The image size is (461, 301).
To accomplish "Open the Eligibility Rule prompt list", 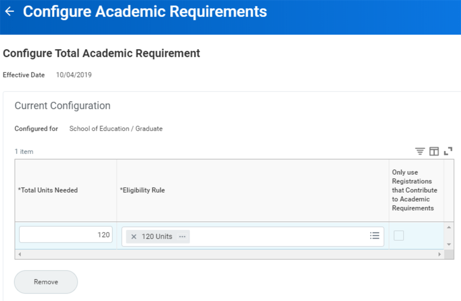I will 375,236.
